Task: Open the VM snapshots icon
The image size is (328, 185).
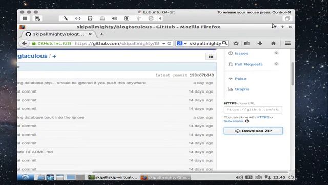Action: [37, 18]
